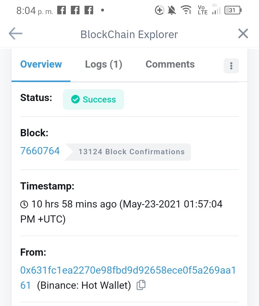The height and width of the screenshot is (306, 259).
Task: Select the Overview tab
Action: [41, 64]
